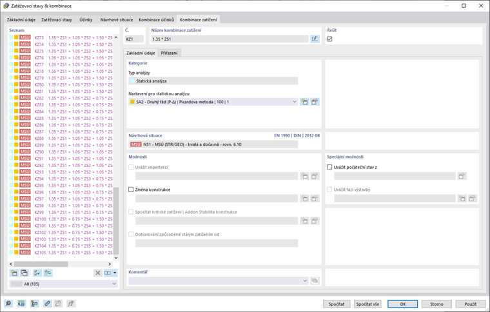Click the list scroll-up arrow

click(116, 37)
